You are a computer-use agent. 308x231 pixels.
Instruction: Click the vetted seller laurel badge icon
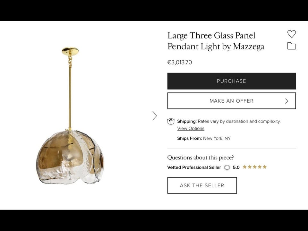[227, 167]
